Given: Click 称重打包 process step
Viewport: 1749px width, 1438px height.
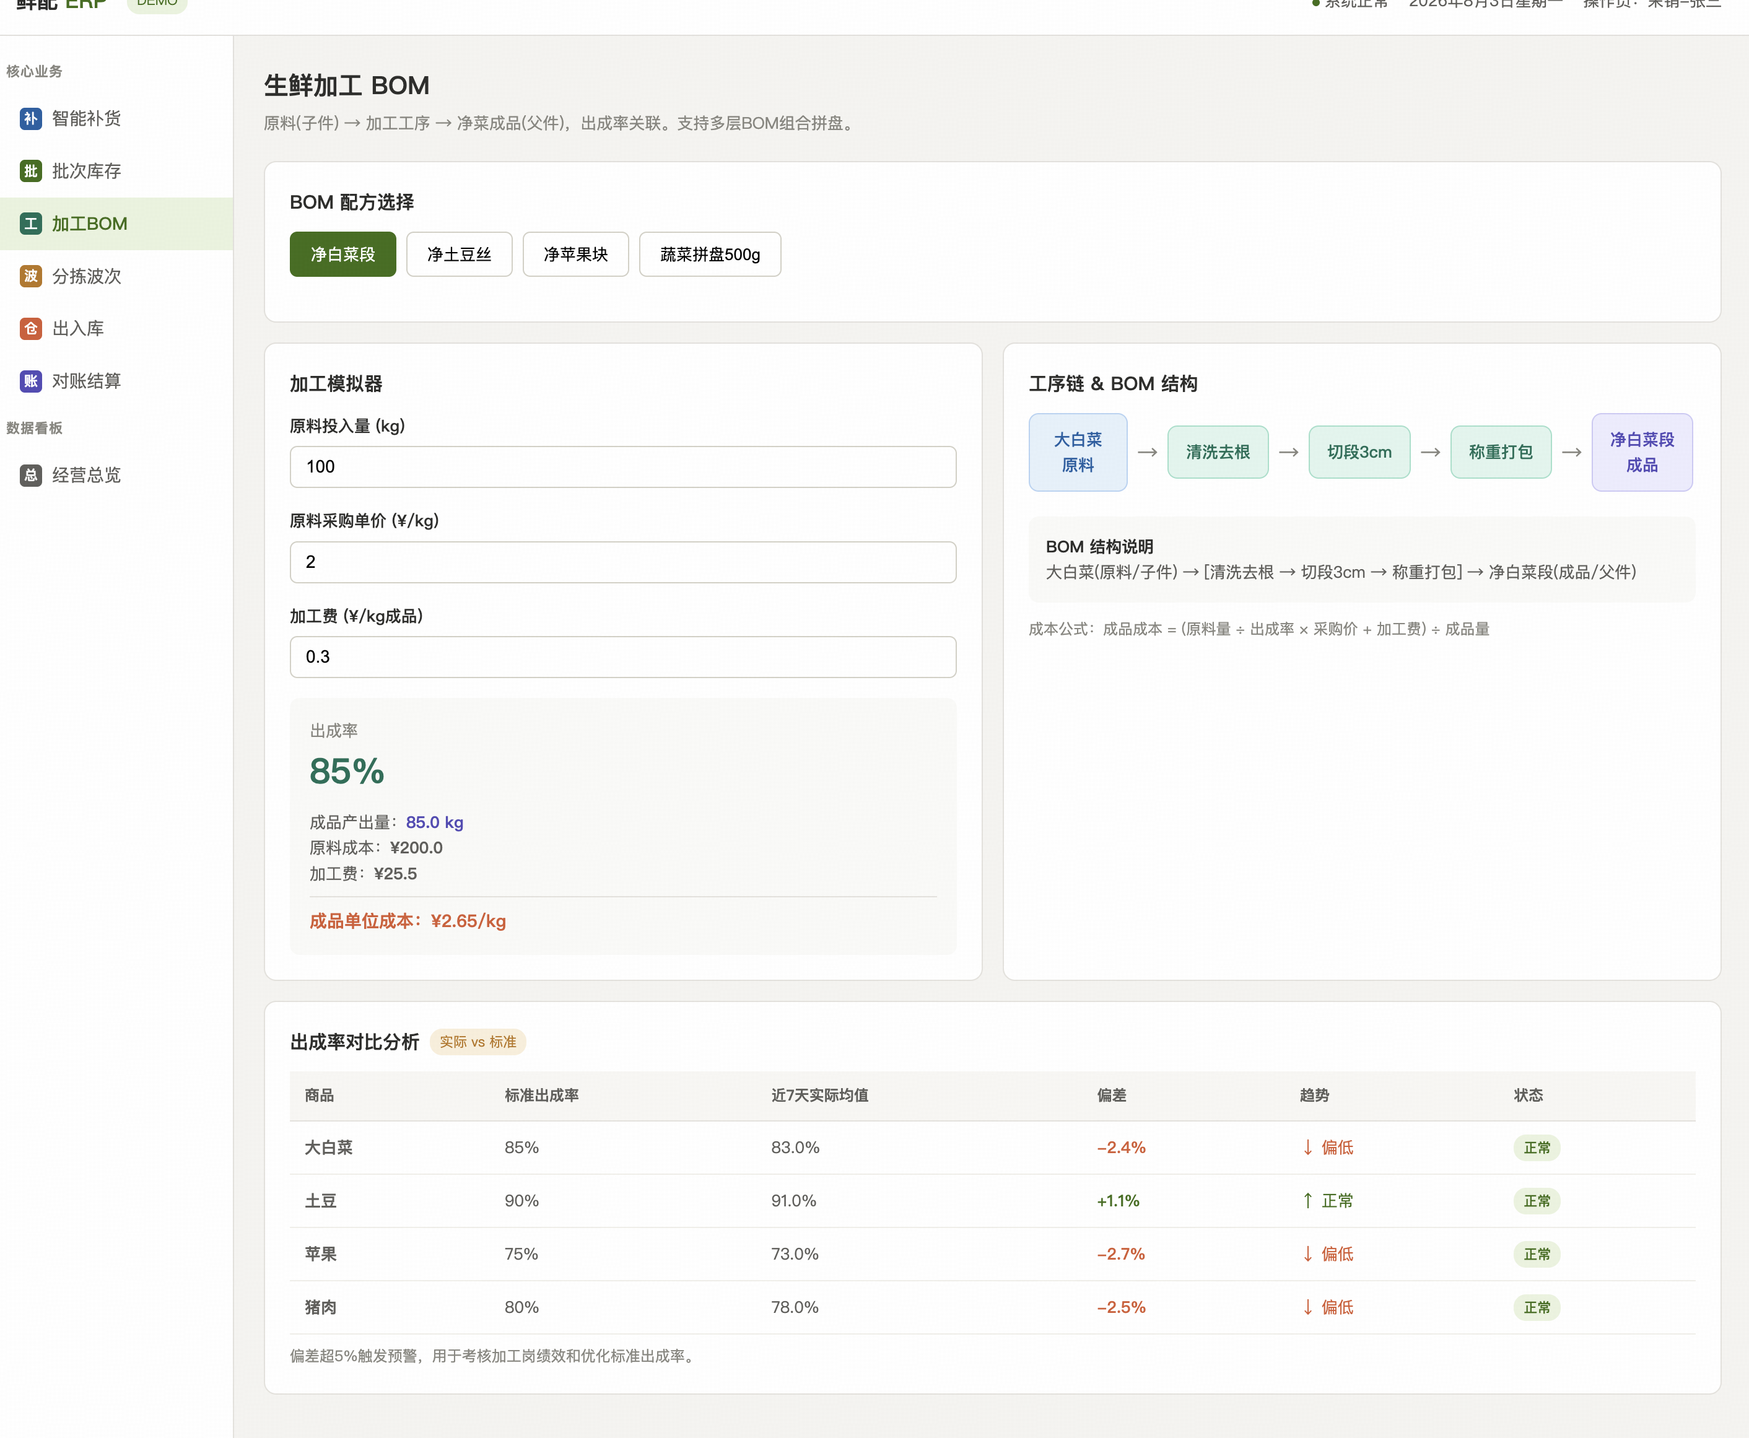Looking at the screenshot, I should 1501,452.
